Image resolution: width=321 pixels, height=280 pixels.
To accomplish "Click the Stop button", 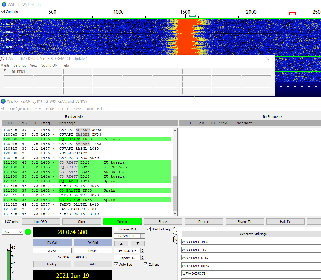I will (81, 222).
